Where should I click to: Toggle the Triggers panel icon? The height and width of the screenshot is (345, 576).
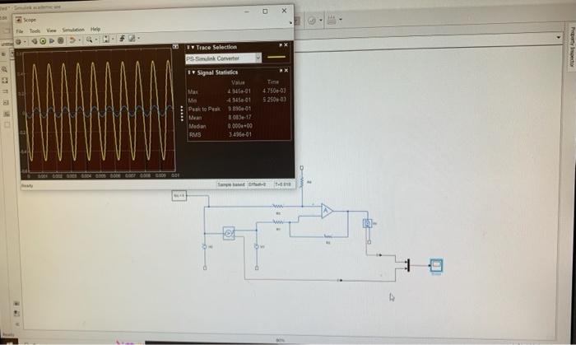(122, 38)
